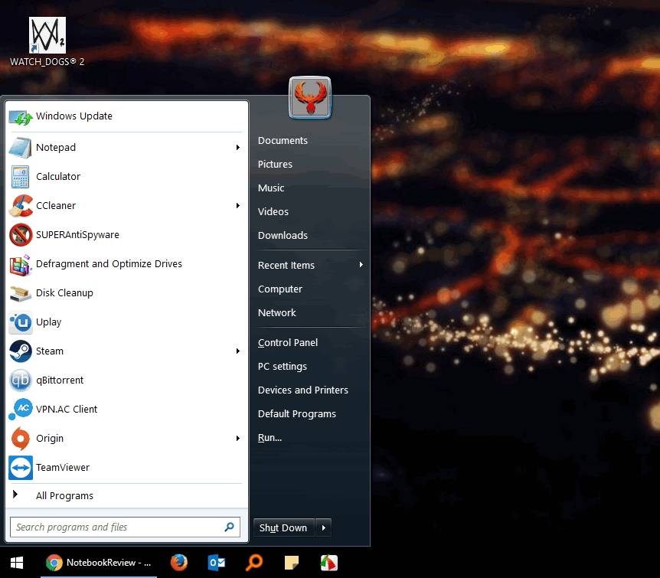
Task: Click the search magnifier icon
Action: [x=230, y=527]
